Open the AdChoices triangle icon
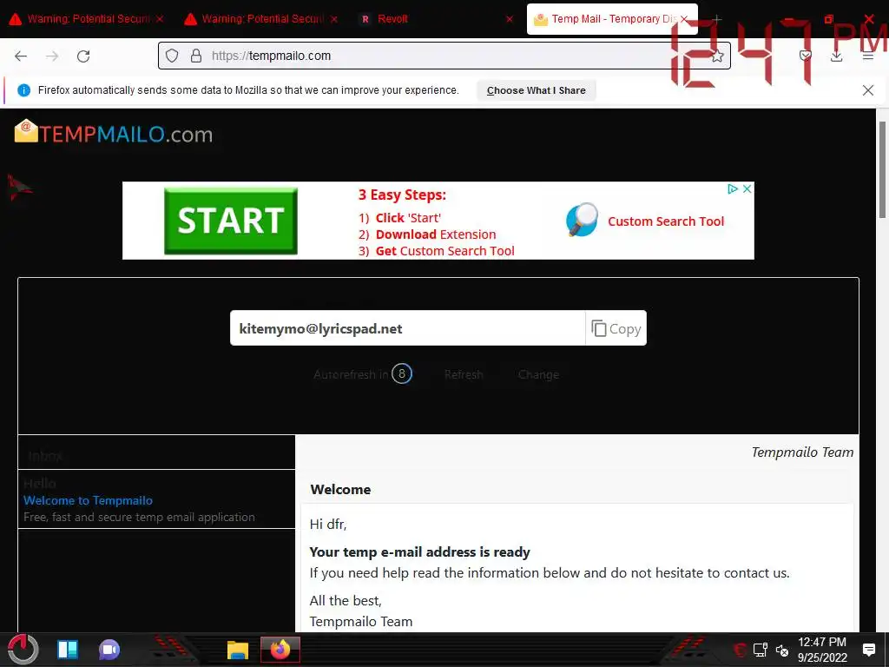889x667 pixels. (x=733, y=188)
